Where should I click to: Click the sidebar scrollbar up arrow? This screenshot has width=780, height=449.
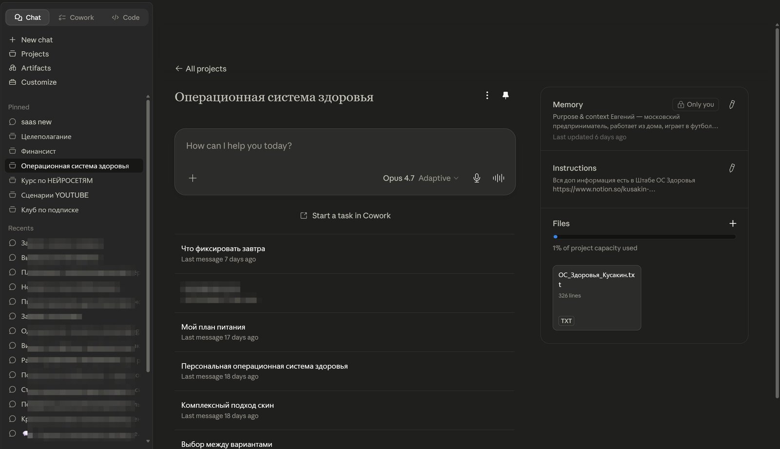coord(148,96)
